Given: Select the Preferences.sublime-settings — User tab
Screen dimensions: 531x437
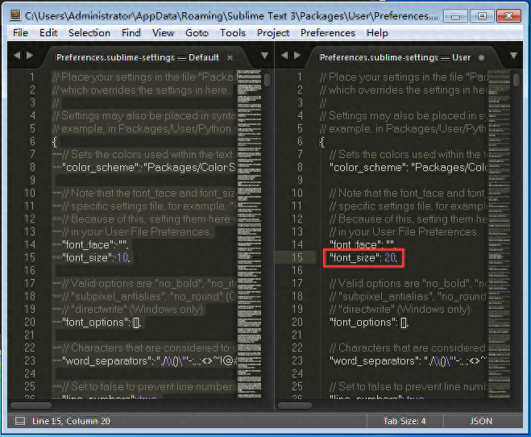Looking at the screenshot, I should click(395, 57).
